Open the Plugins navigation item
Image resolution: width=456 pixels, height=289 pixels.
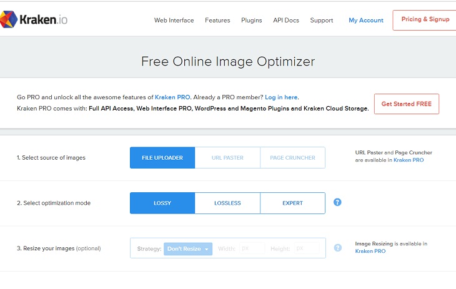[x=252, y=20]
